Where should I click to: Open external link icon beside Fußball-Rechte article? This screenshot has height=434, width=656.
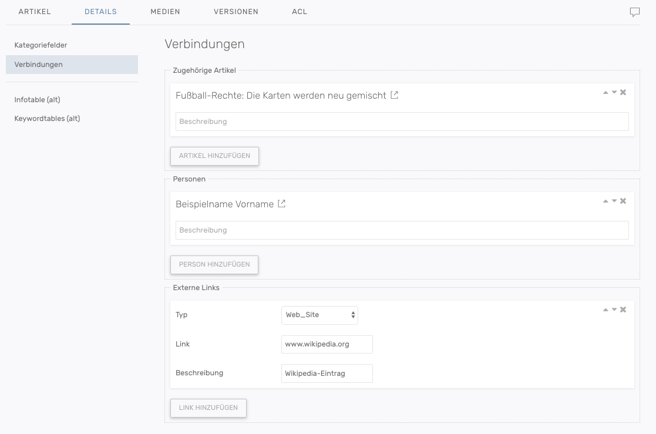point(395,95)
